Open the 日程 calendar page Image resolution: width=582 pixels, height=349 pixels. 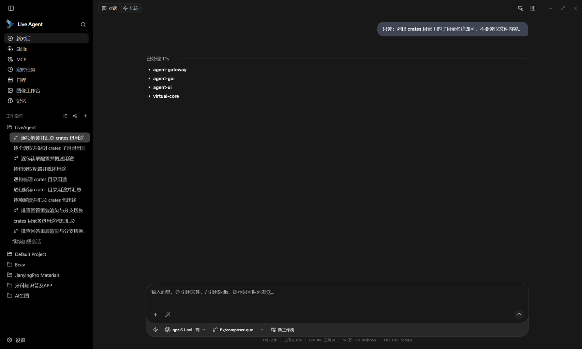click(46, 80)
